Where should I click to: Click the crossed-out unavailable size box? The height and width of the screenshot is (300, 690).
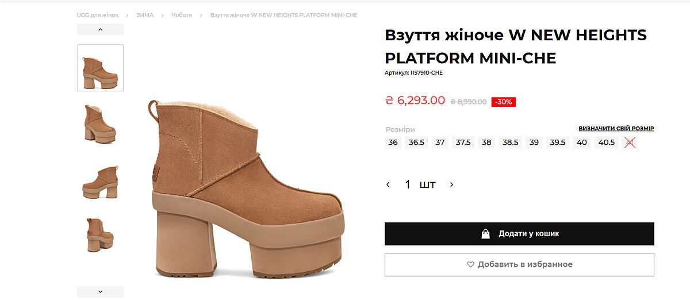[x=630, y=143]
